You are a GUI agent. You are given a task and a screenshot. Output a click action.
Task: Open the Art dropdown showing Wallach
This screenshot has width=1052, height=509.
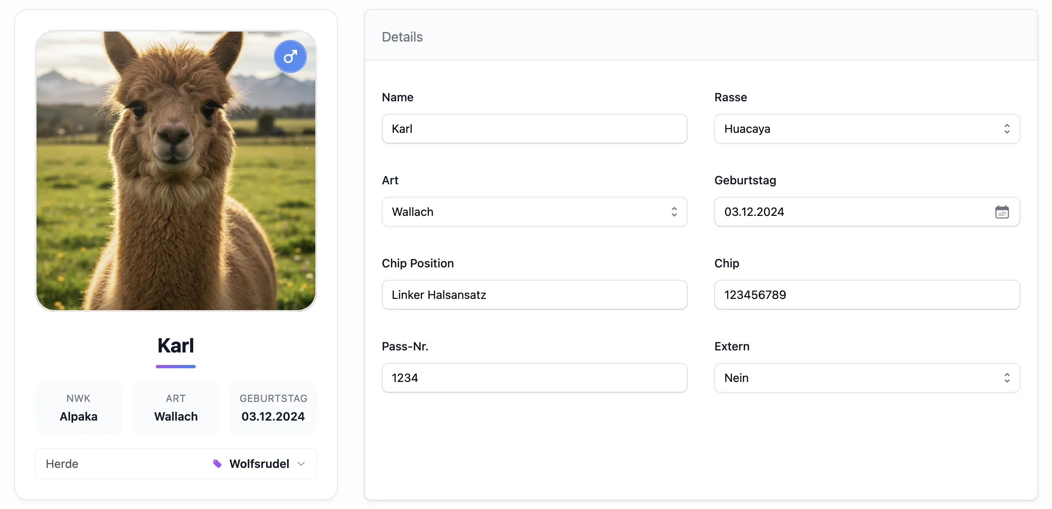(524, 212)
